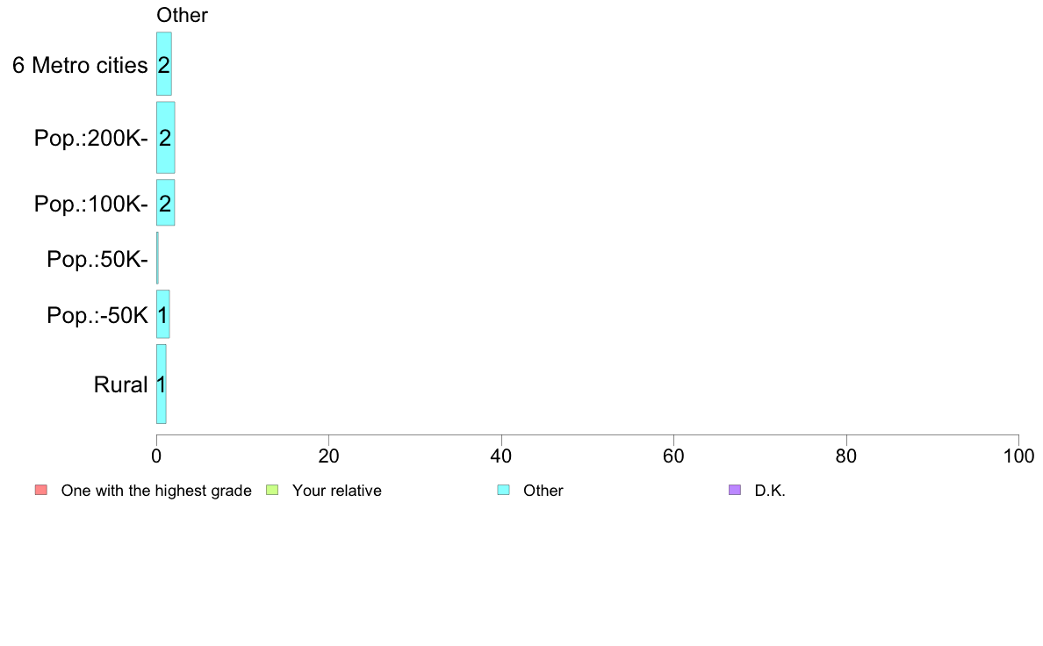Screen dimensions: 1043x646
Task: Click the red 'One with the highest grade' legend swatch
Action: pyautogui.click(x=40, y=490)
